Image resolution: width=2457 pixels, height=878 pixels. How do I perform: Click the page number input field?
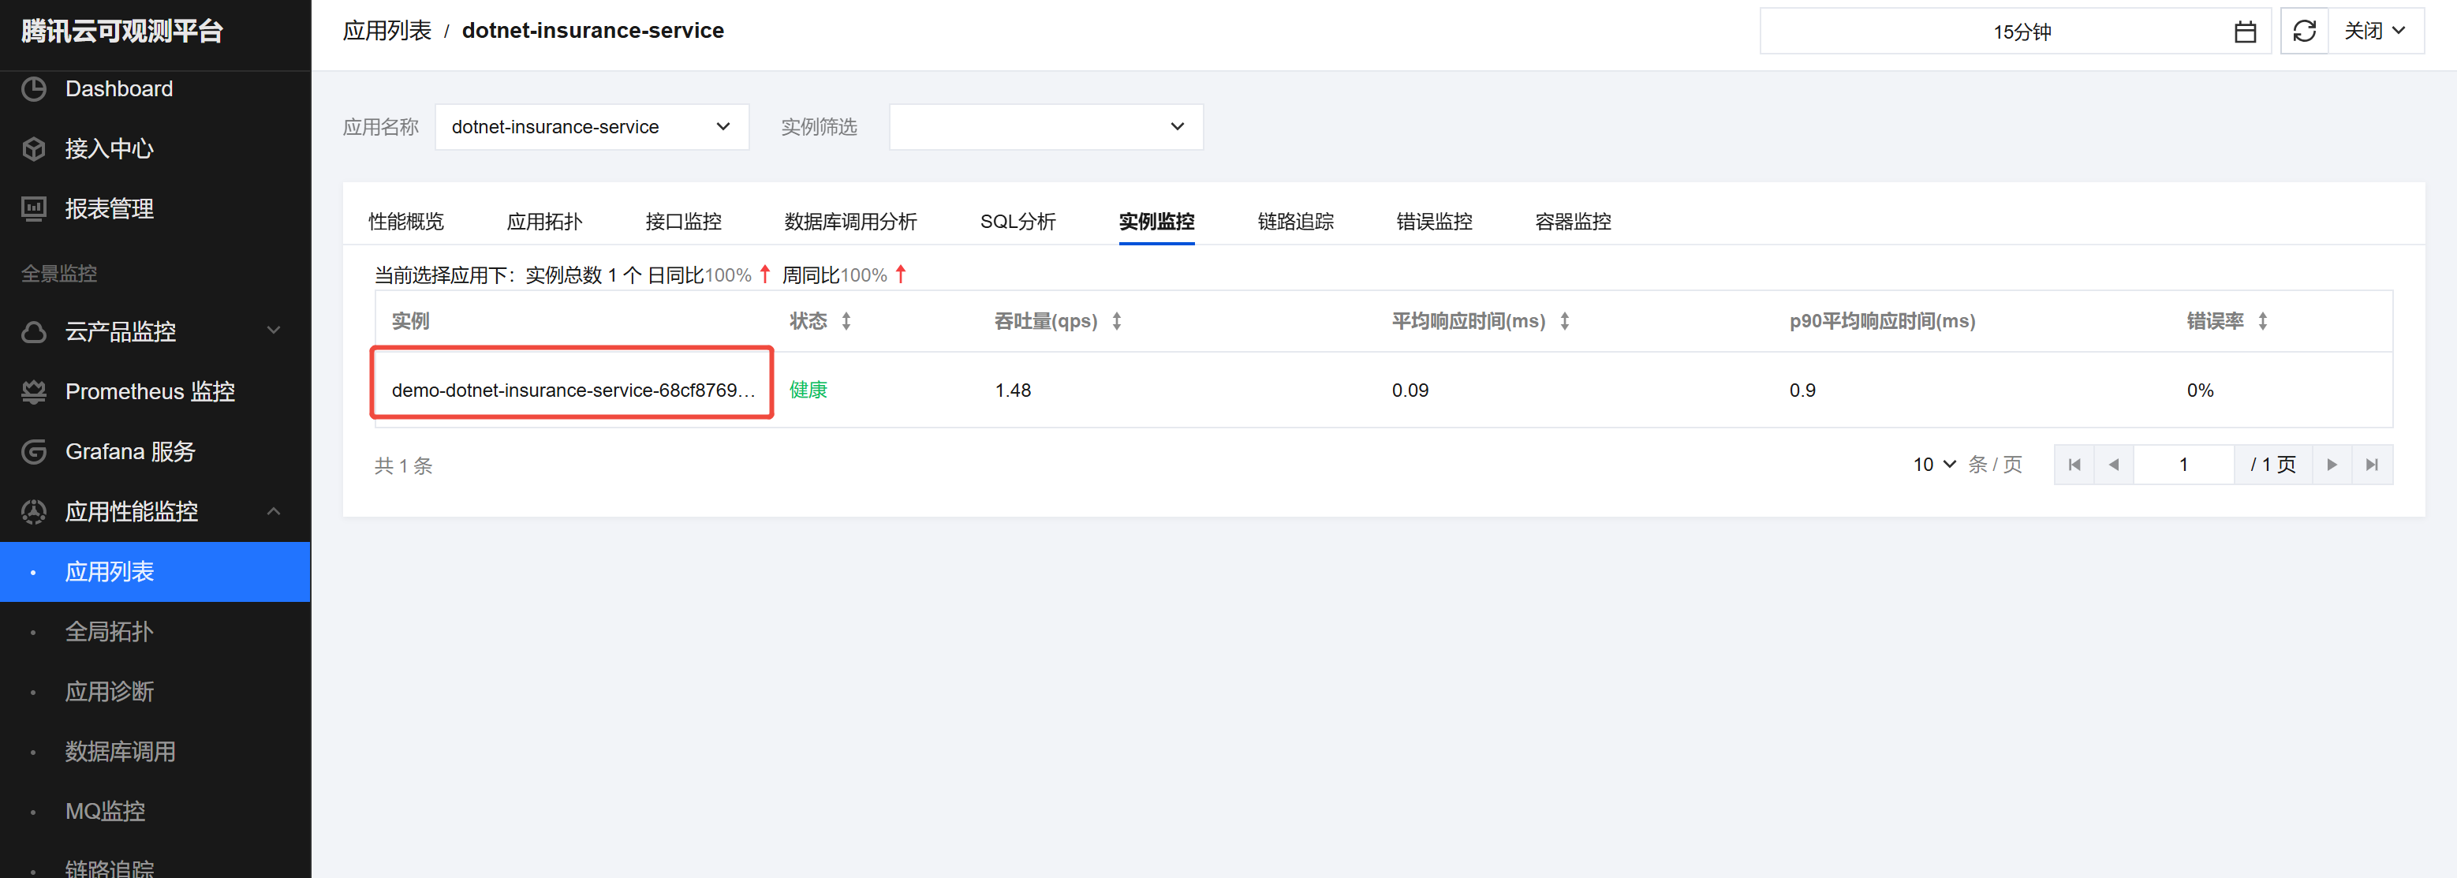click(2183, 465)
